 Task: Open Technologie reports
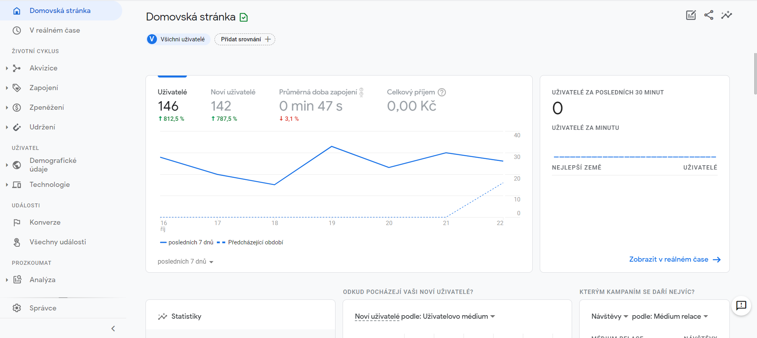tap(50, 185)
